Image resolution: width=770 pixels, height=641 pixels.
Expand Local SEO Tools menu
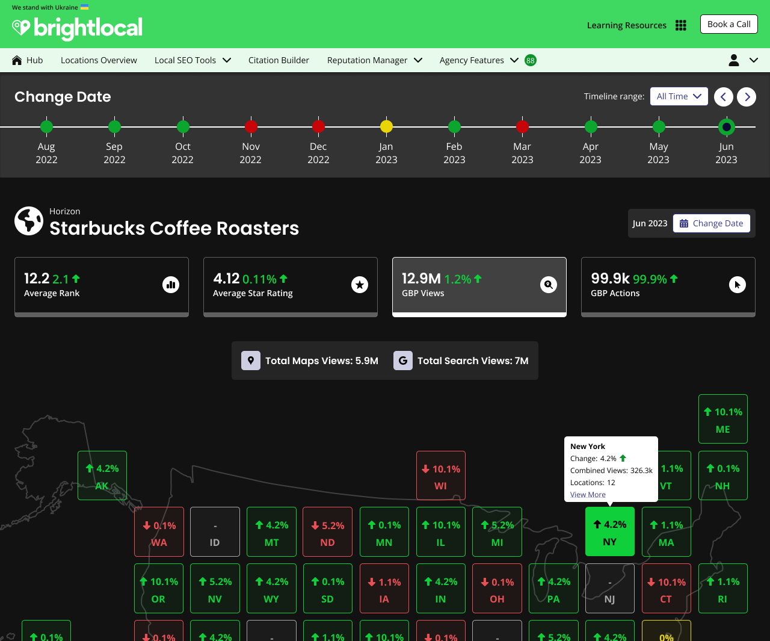193,60
